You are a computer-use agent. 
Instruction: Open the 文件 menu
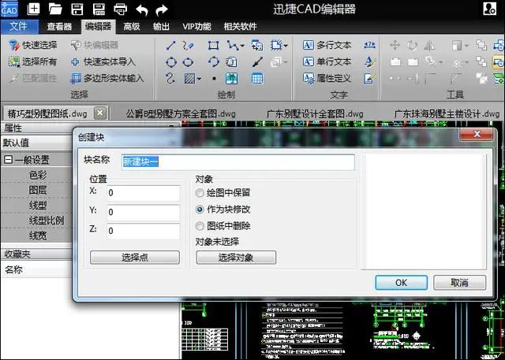pos(19,26)
